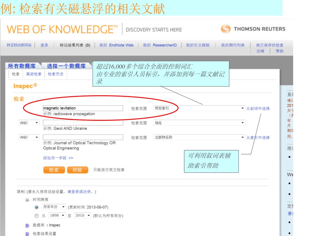
Task: Click the 帮助 link
Action: tap(280, 51)
